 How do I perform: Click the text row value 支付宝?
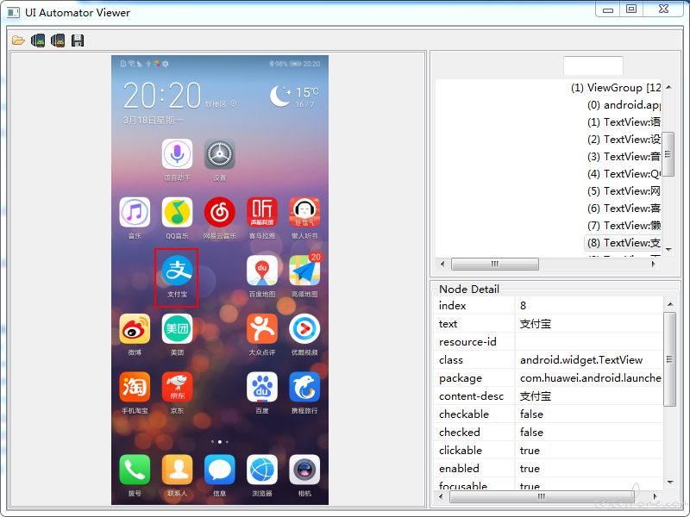point(536,324)
